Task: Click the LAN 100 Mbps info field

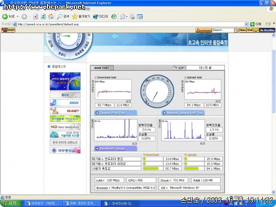Action: pyautogui.click(x=109, y=181)
